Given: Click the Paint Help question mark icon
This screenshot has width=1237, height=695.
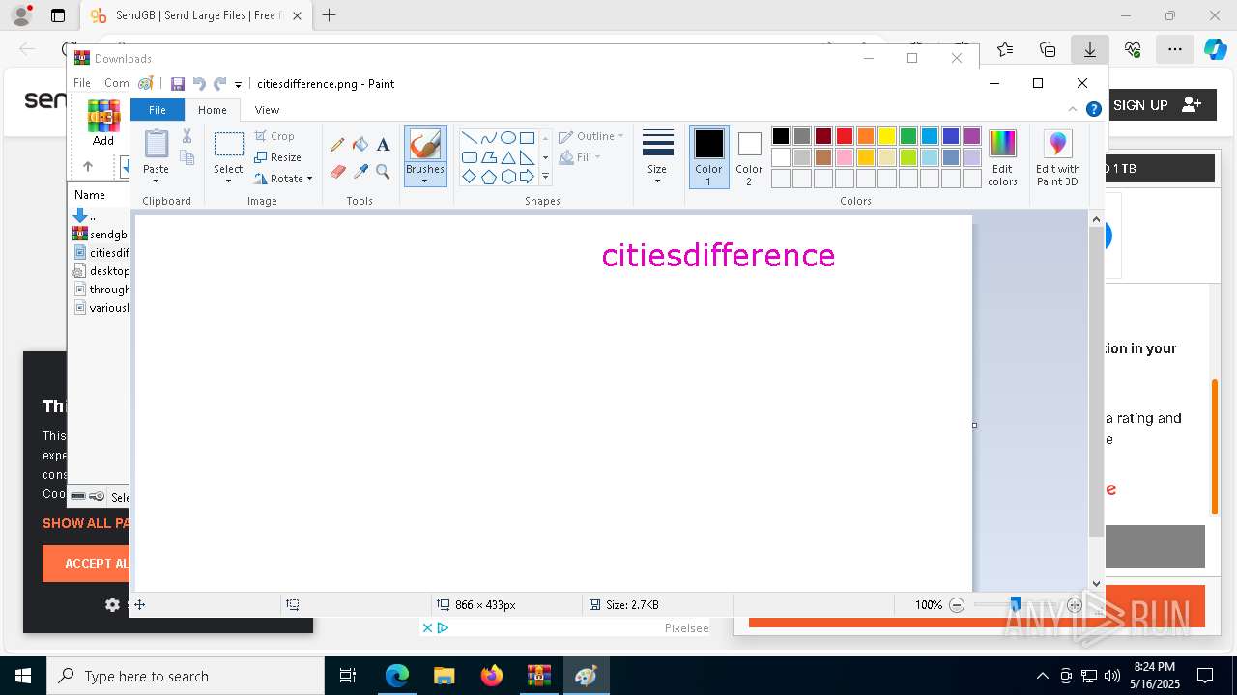Looking at the screenshot, I should click(1094, 109).
